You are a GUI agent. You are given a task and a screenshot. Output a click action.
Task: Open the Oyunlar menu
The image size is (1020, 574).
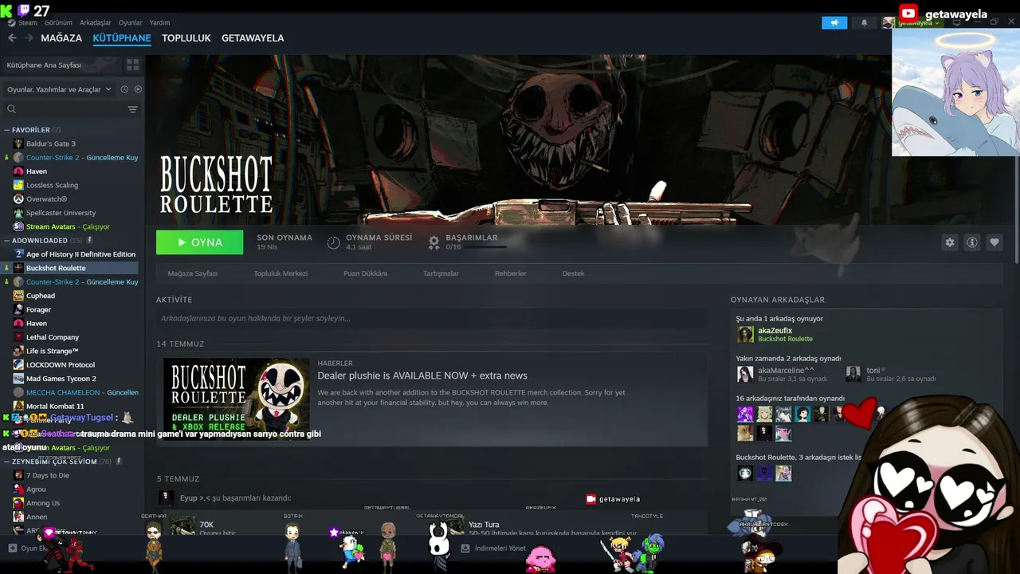[130, 22]
